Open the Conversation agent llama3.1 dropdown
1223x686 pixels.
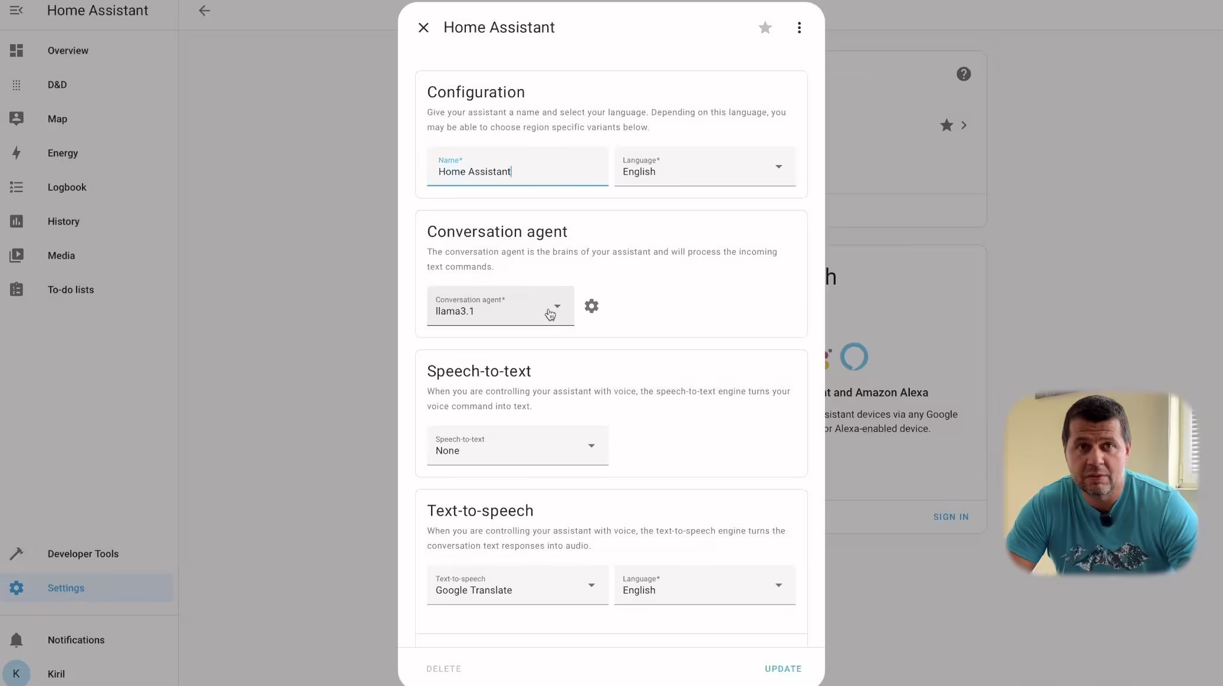point(500,306)
